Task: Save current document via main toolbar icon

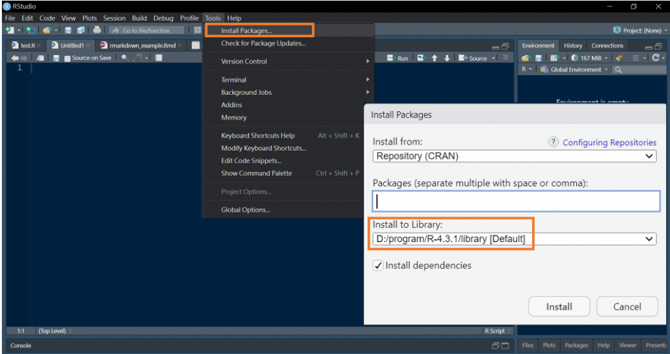Action: pyautogui.click(x=68, y=30)
